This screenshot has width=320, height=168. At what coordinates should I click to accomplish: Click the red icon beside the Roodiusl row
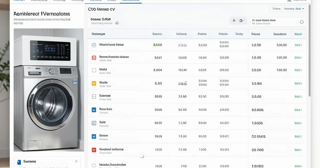94,150
